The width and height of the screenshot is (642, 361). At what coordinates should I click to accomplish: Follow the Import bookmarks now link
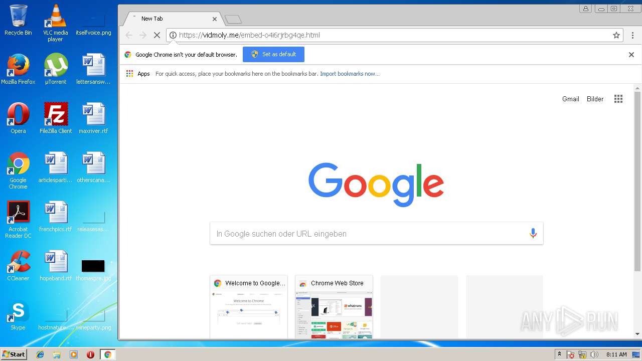[x=350, y=74]
